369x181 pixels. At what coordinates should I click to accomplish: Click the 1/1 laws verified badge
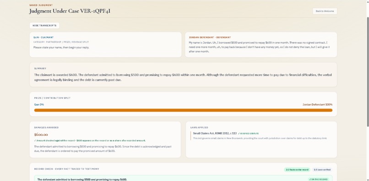322,170
